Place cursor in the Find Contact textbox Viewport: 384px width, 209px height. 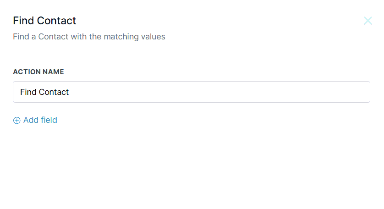click(x=191, y=92)
